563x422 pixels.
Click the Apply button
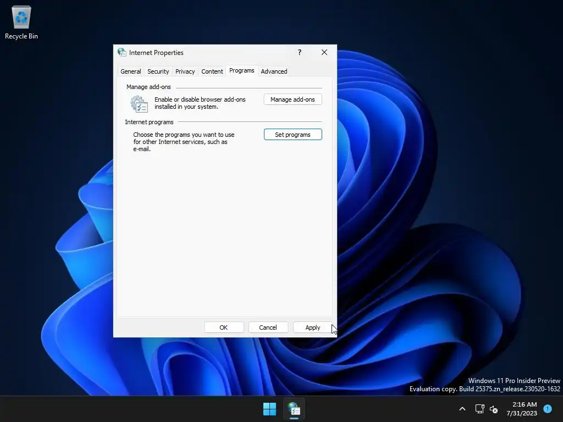(x=313, y=327)
